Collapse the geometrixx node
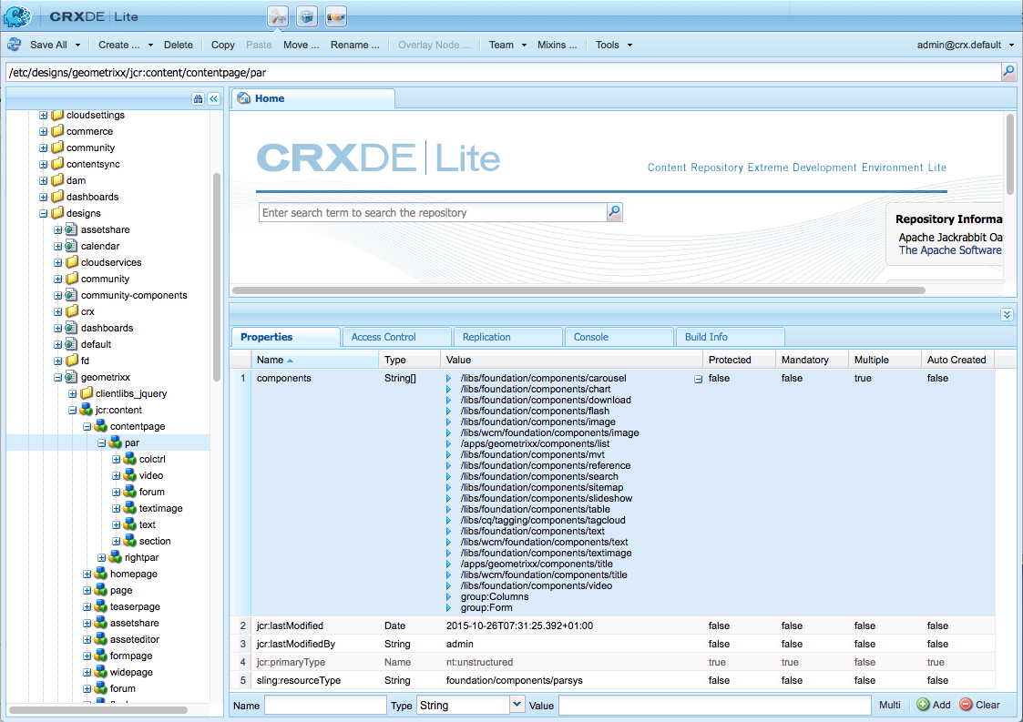Image resolution: width=1023 pixels, height=722 pixels. point(57,377)
